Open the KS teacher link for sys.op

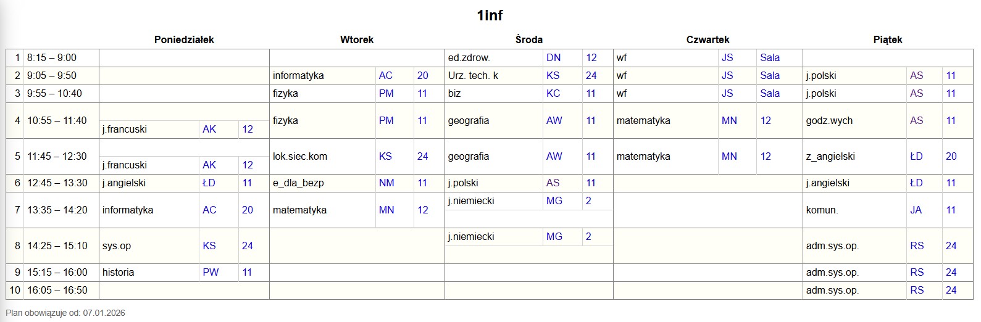pyautogui.click(x=209, y=246)
